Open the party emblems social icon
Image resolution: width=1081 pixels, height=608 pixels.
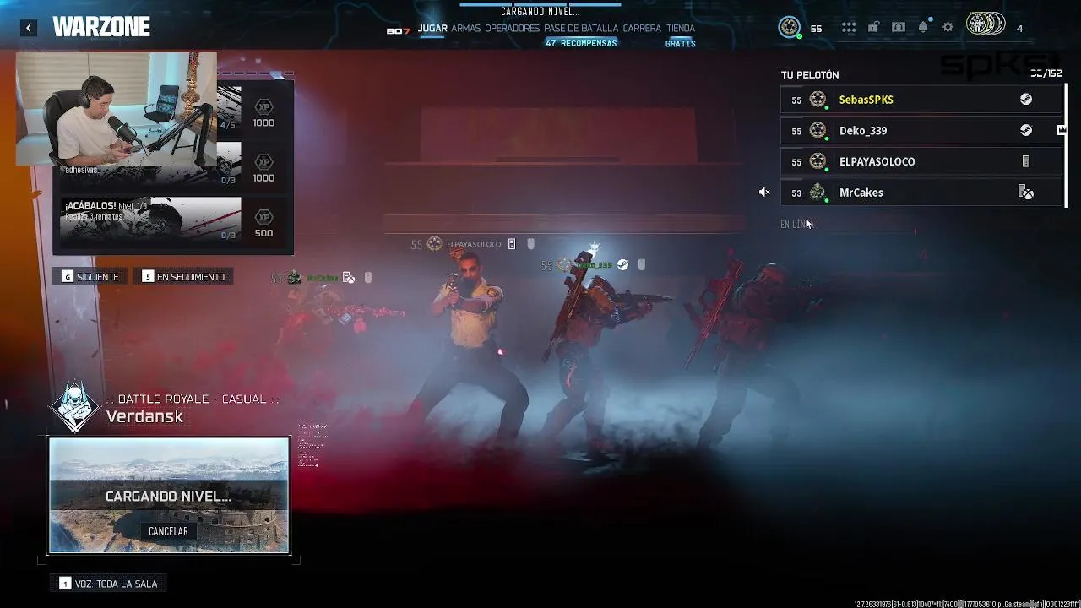(x=986, y=24)
